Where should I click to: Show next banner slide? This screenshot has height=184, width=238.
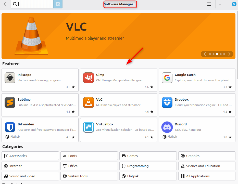tap(230, 54)
